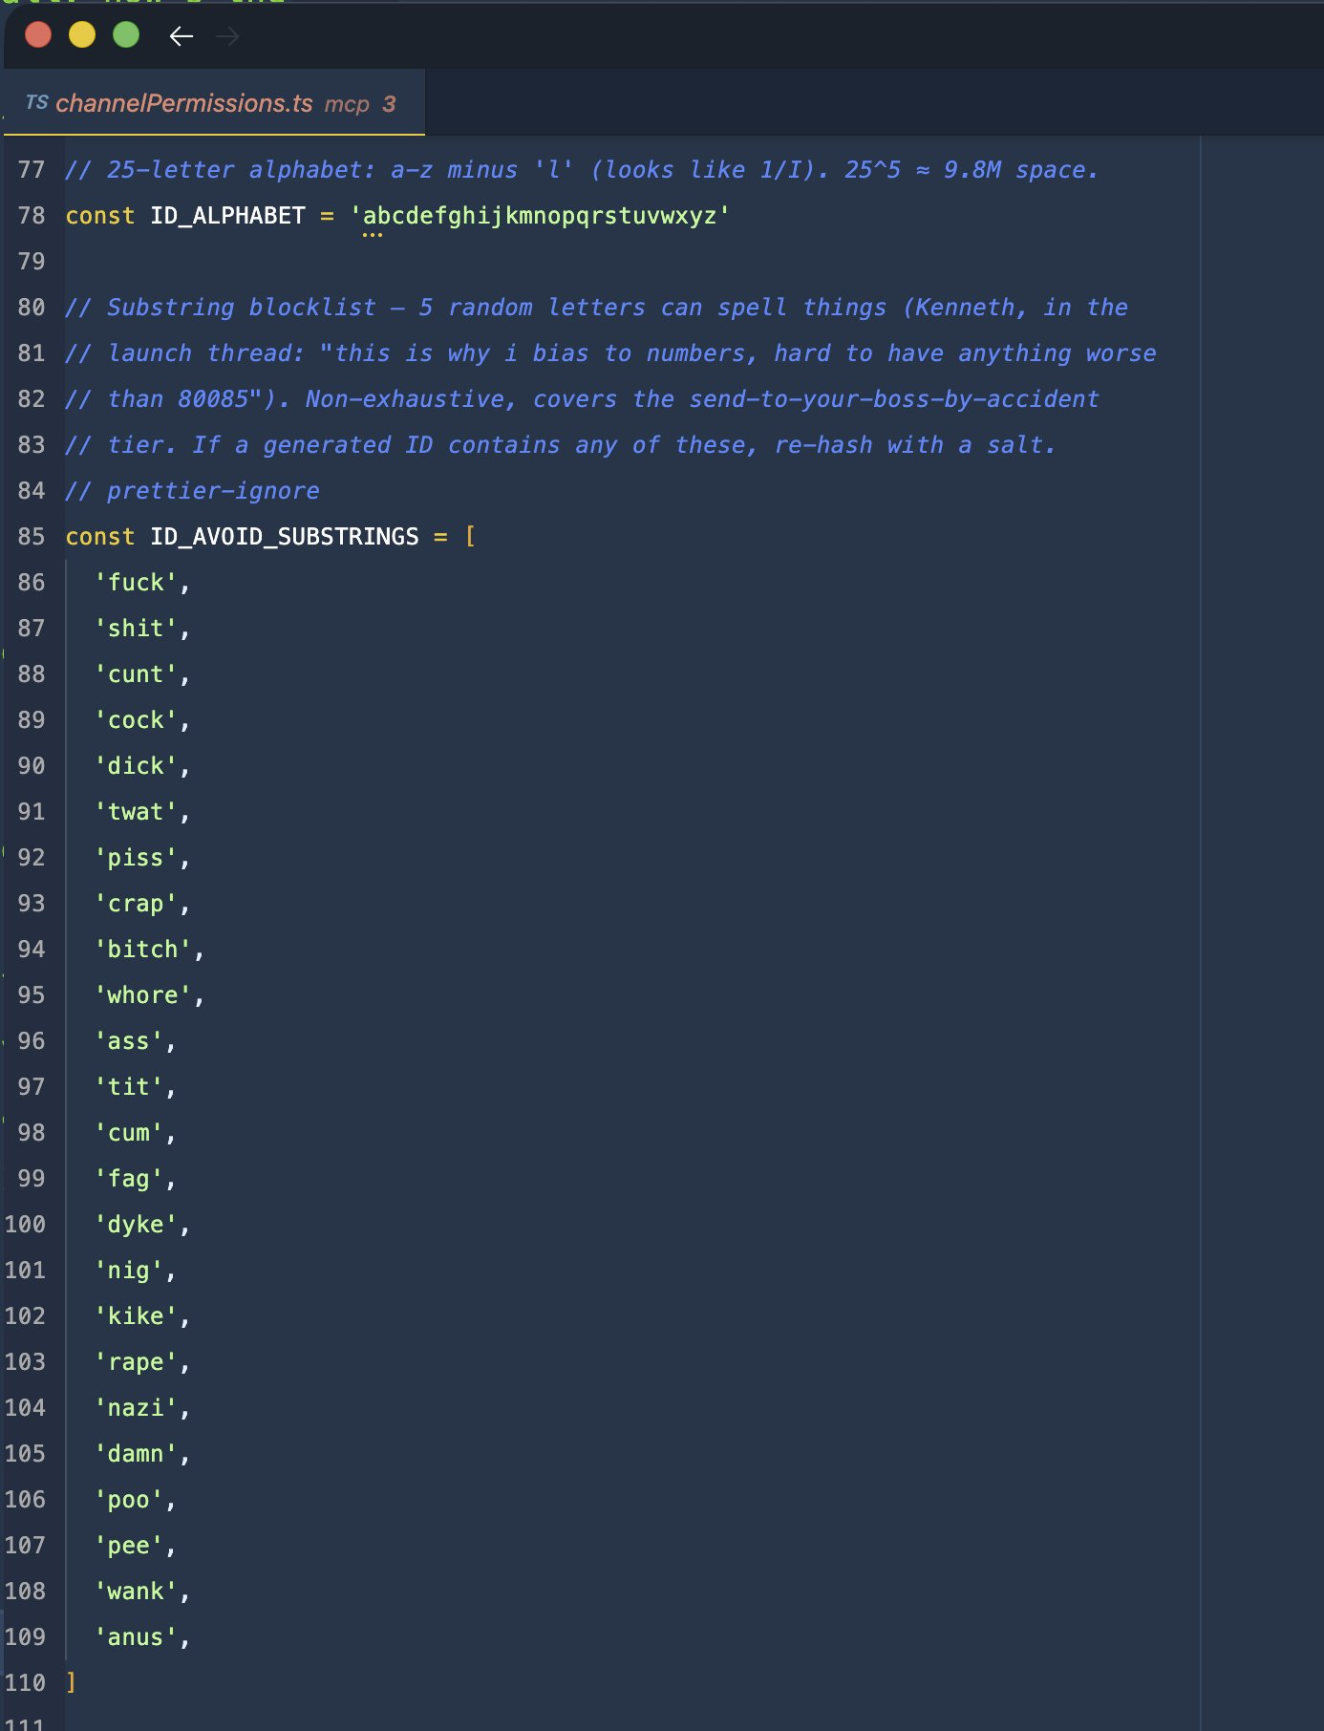Click the three-dot hint under the alphabet string
Viewport: 1324px width, 1731px height.
(372, 235)
